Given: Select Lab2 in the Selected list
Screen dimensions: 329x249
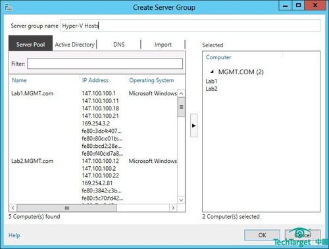Looking at the screenshot, I should click(x=211, y=89).
